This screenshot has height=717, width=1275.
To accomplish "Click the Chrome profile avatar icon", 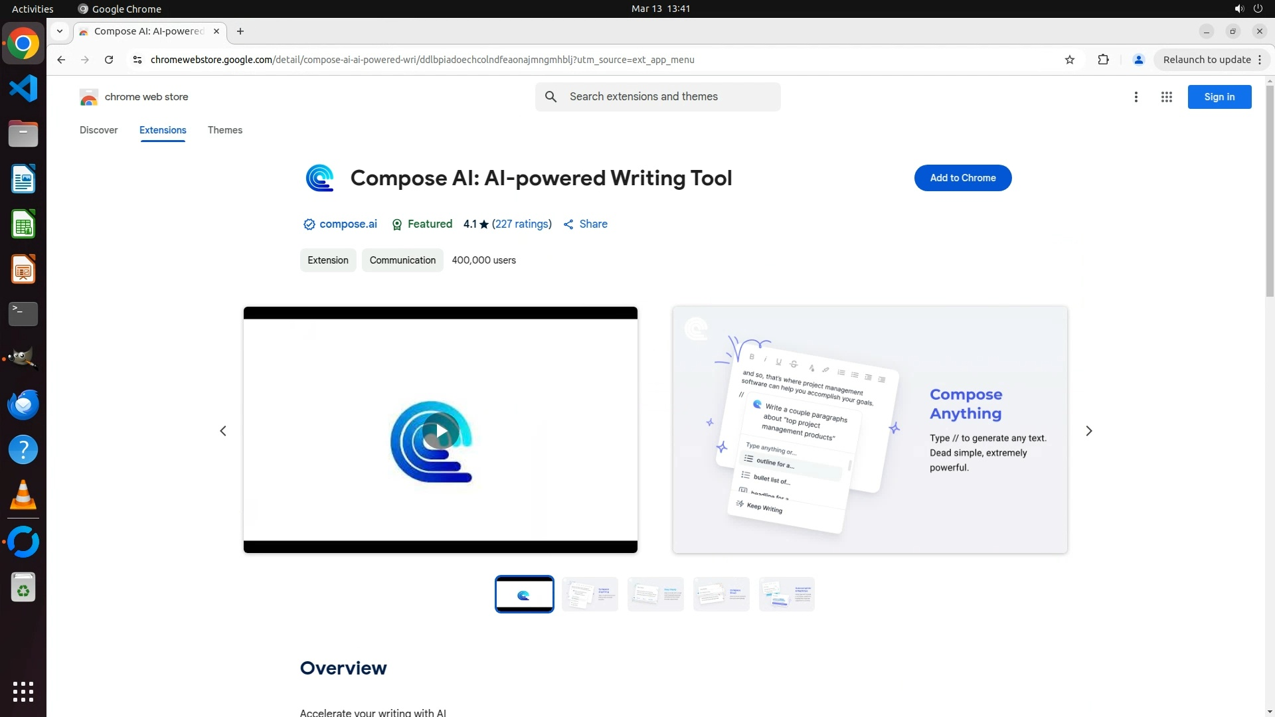I will coord(1138,60).
